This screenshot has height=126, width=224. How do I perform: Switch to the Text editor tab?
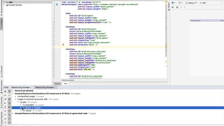click(65, 84)
